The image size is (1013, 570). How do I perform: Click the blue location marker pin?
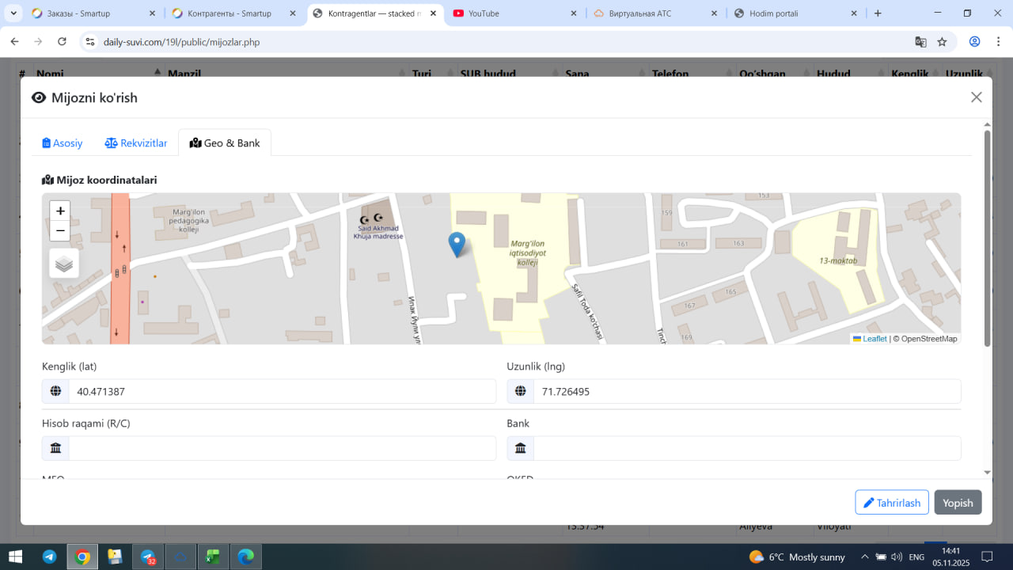pyautogui.click(x=457, y=244)
